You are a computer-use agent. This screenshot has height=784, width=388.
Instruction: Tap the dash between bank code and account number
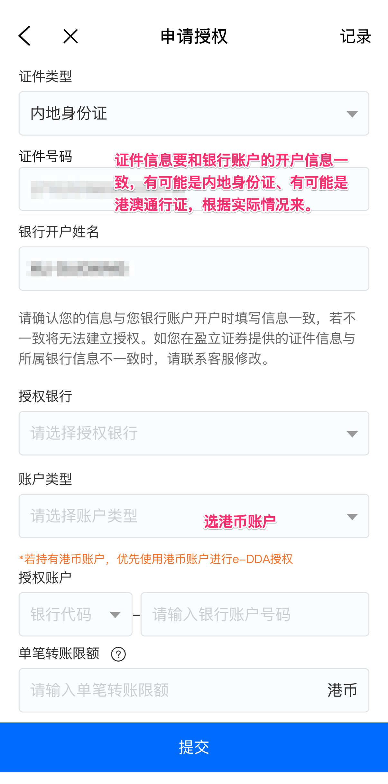click(137, 614)
